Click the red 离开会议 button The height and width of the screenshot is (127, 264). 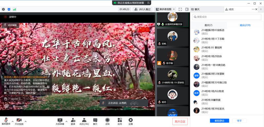pyautogui.click(x=180, y=121)
